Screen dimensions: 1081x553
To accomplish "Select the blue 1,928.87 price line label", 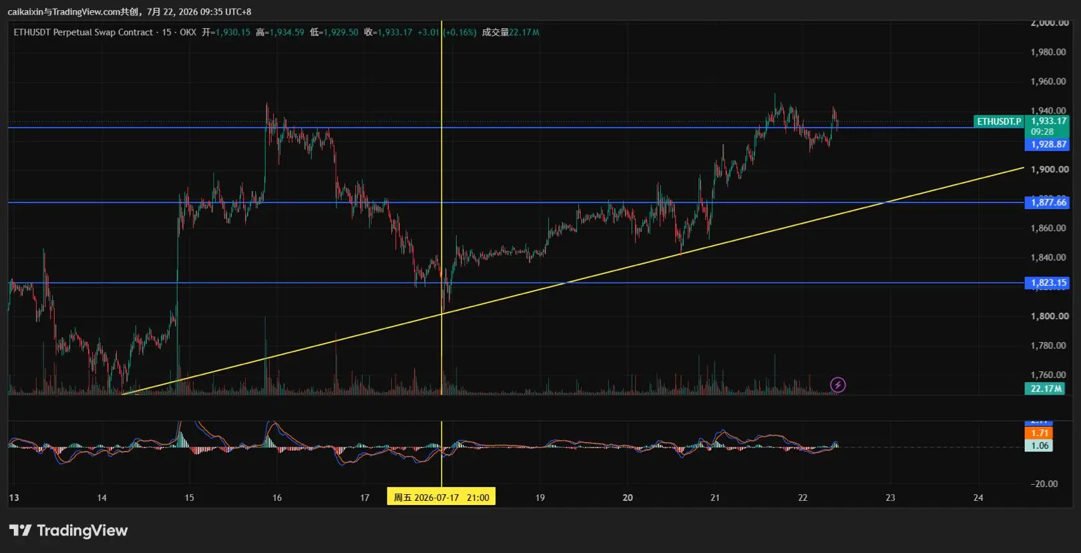I will (x=1047, y=144).
